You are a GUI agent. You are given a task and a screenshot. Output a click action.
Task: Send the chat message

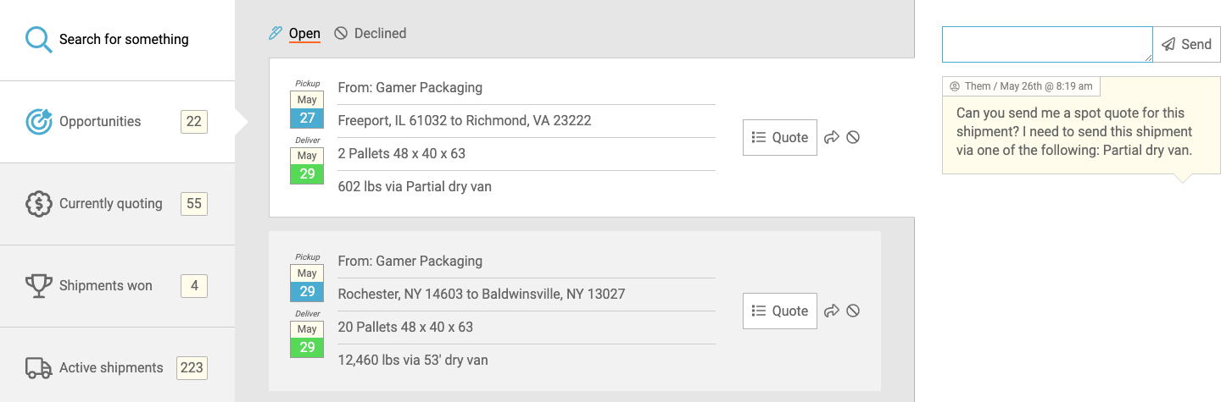pos(1187,44)
